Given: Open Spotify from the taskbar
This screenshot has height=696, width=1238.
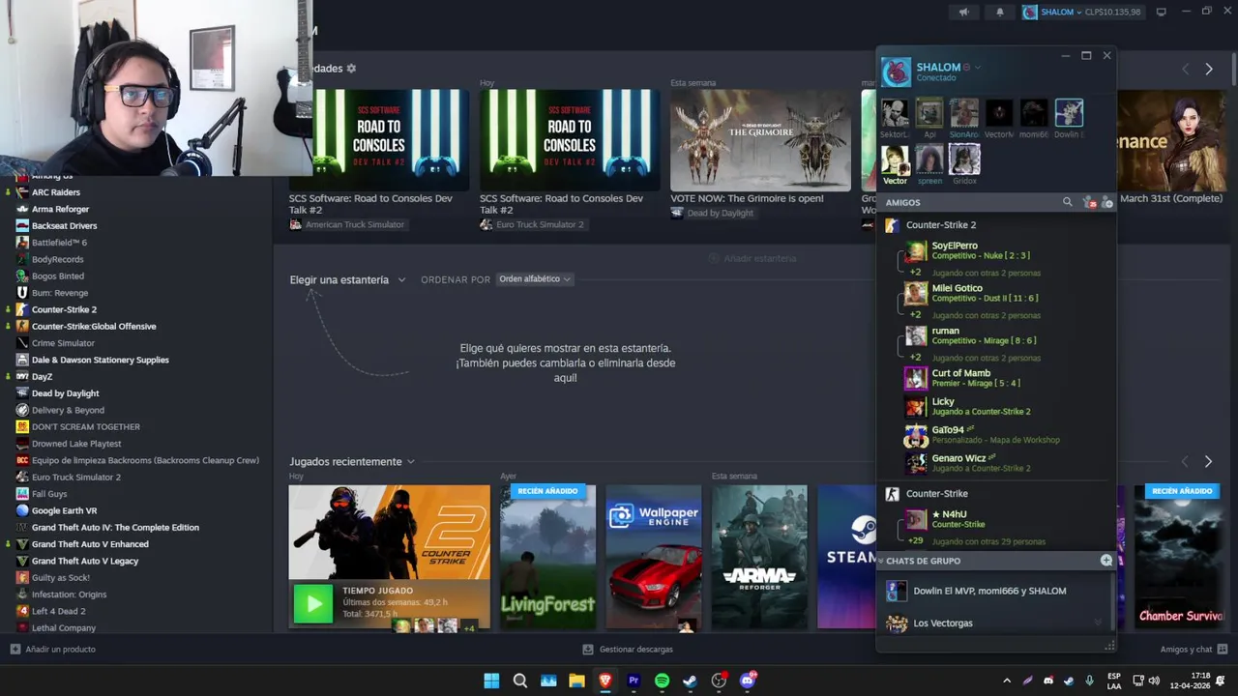Looking at the screenshot, I should [x=662, y=681].
